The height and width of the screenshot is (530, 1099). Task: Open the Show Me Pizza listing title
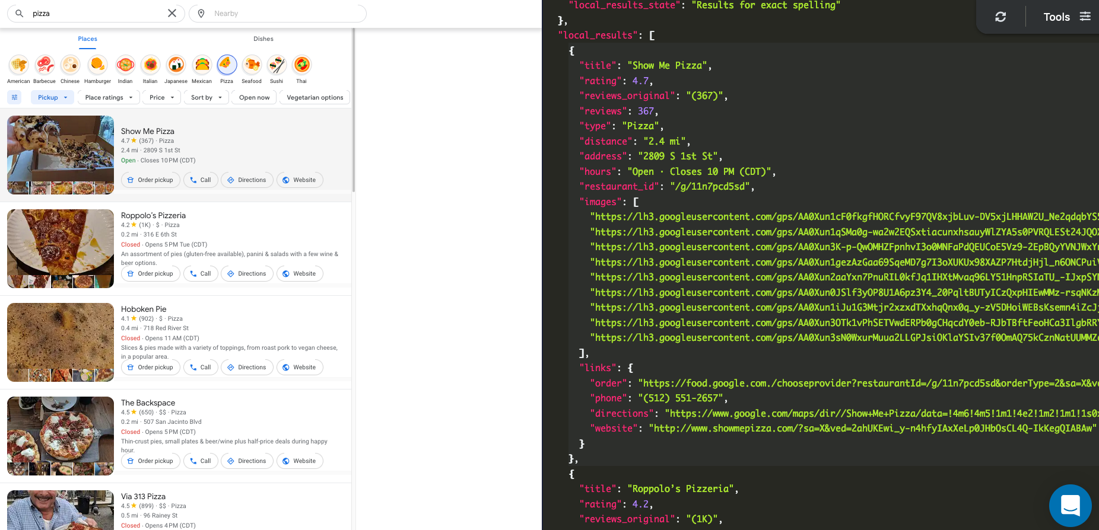click(148, 131)
